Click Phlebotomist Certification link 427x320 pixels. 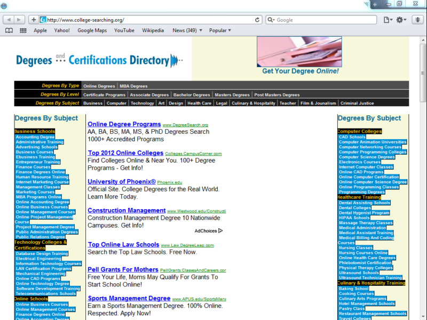pos(365,263)
